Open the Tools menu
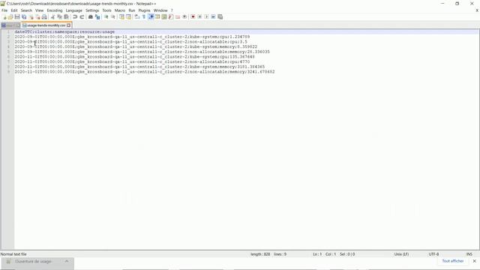This screenshot has width=480, height=270. [106, 10]
